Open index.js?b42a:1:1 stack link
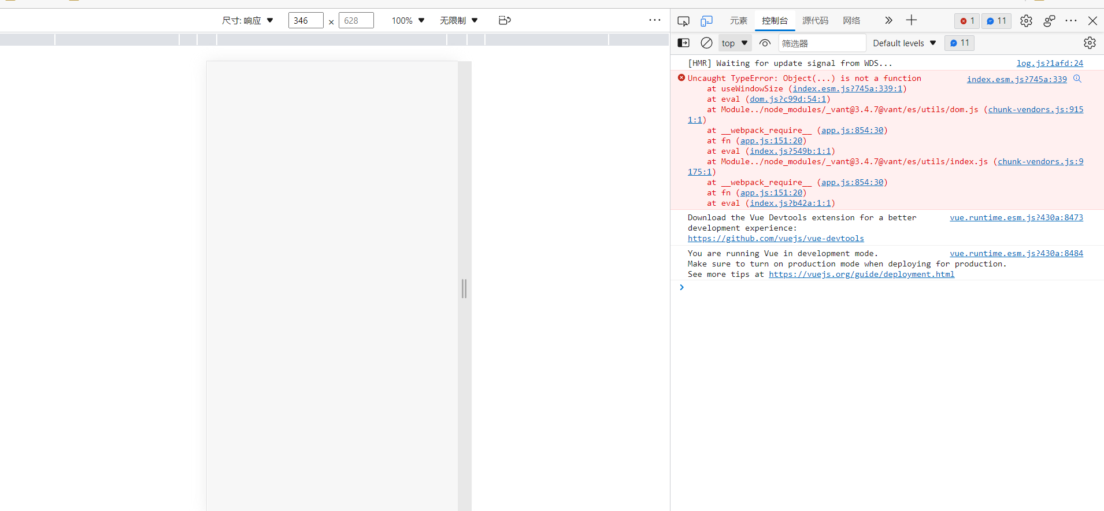 (x=790, y=203)
